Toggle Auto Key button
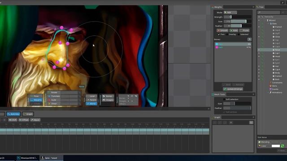This screenshot has width=287, height=161. point(13,114)
